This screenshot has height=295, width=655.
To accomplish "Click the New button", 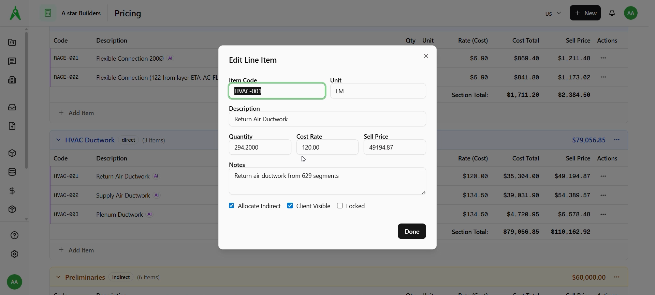I will tap(585, 13).
